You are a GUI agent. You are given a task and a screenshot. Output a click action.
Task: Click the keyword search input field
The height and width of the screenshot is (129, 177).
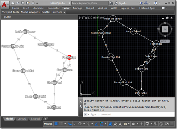click(90, 3)
